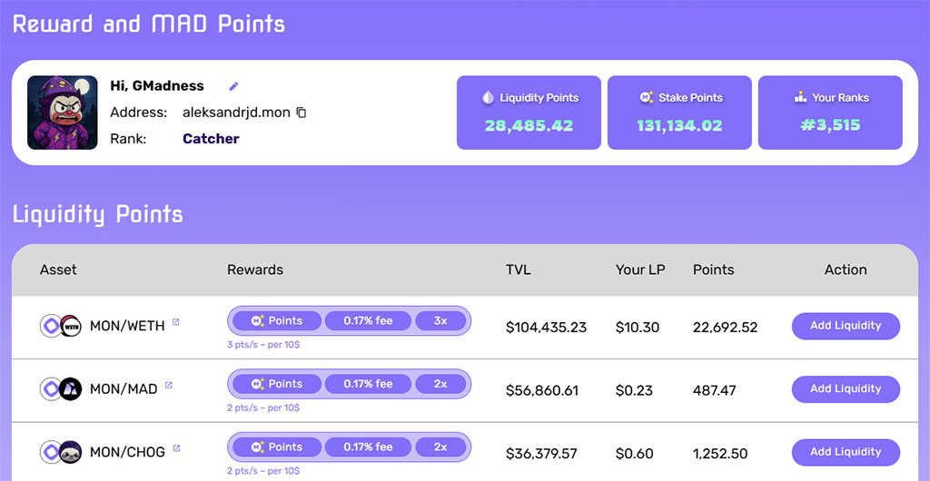The height and width of the screenshot is (481, 930).
Task: Add liquidity to the MON/MAD pool
Action: click(x=846, y=388)
